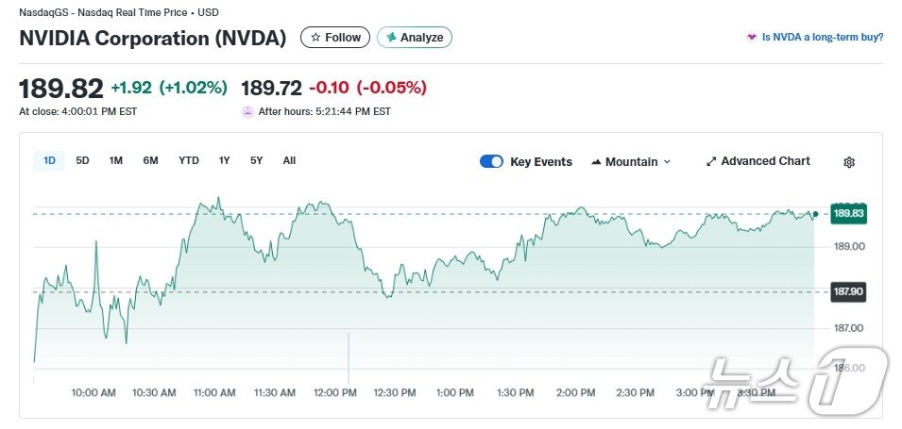Click the Advanced Chart expand arrows icon

point(711,161)
